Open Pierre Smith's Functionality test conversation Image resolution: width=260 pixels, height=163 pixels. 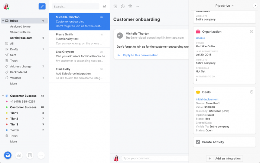79,39
